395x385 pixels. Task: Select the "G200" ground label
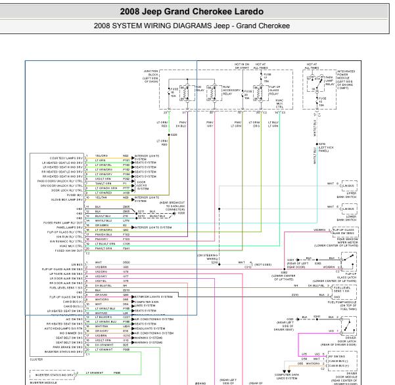tap(181, 213)
